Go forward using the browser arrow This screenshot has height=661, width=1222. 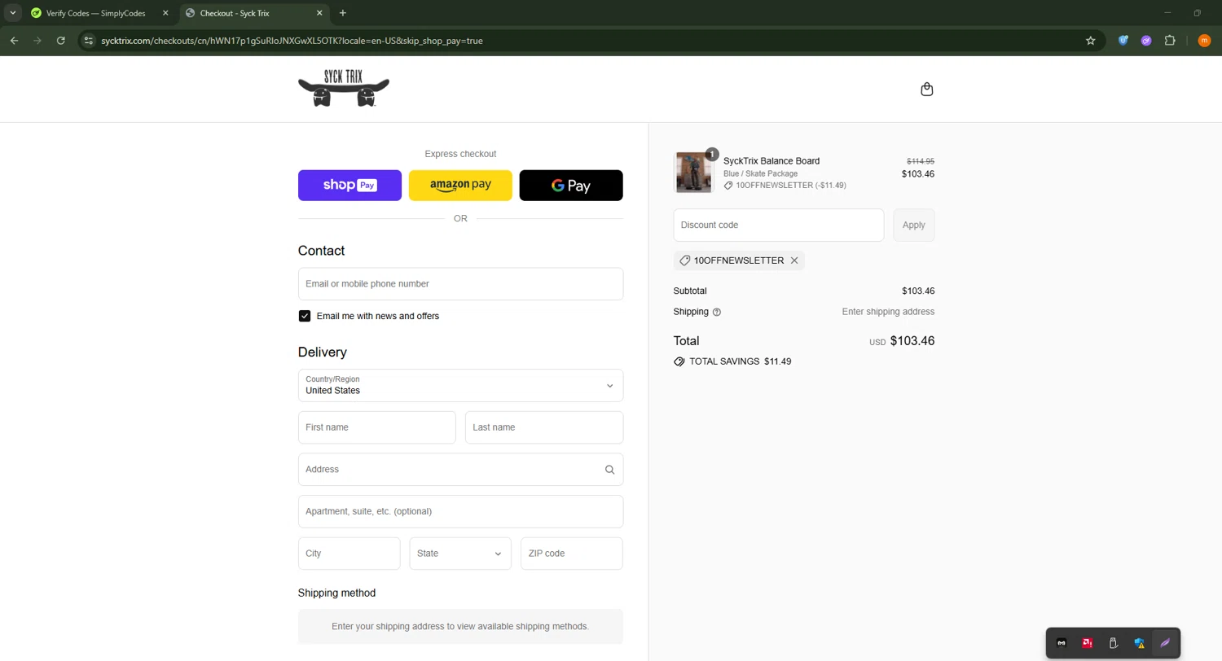[x=37, y=41]
